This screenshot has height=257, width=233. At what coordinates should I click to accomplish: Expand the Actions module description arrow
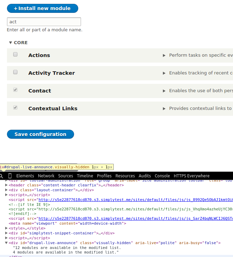coord(164,55)
